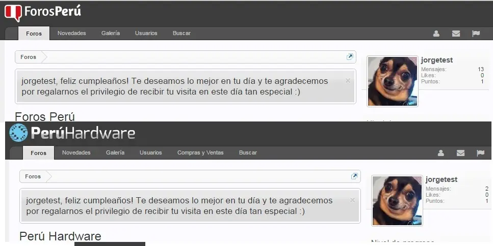Click jorgetest username on PerúHardware sidebar
Image resolution: width=493 pixels, height=246 pixels.
pos(442,179)
